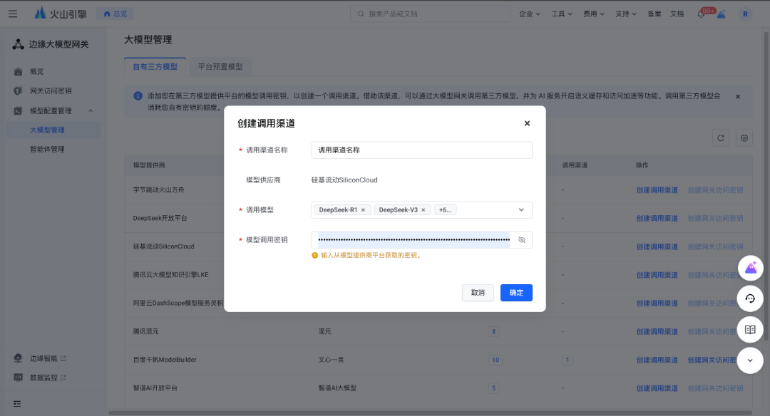Collapse sidebar using bottom-left icon
Screen dimensions: 770x416
click(x=17, y=404)
